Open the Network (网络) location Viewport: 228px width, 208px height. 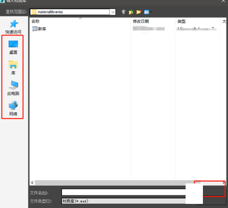13,108
